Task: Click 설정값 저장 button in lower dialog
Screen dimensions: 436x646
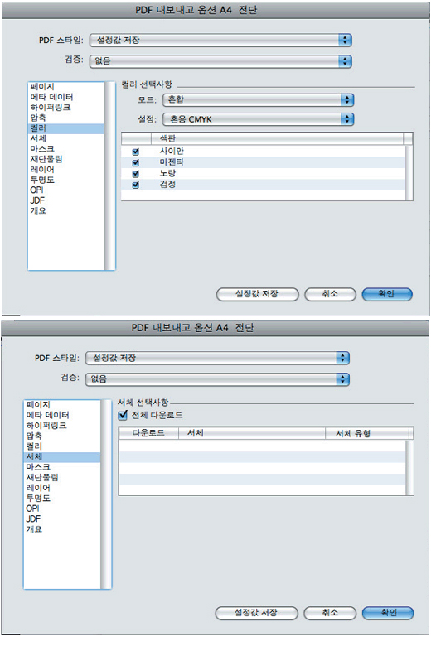Action: click(256, 613)
